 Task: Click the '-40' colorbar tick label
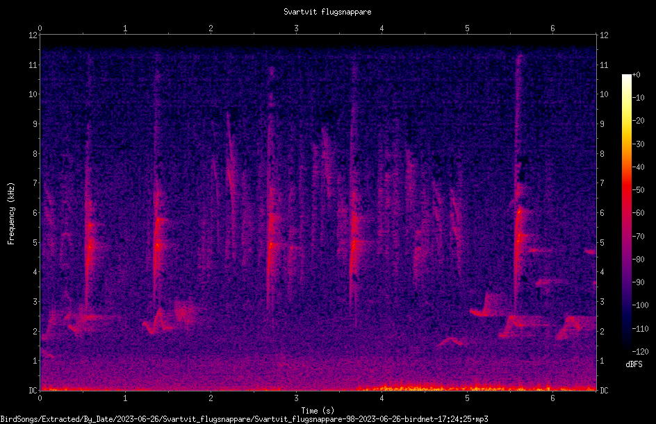(638, 167)
